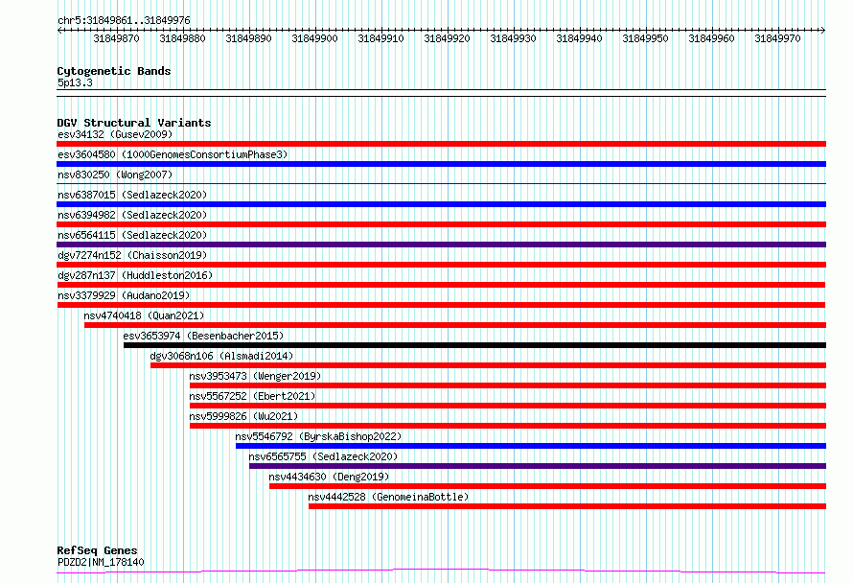Click blue bar beneath nsv5546792
Screen dimensions: 853x583
531,446
